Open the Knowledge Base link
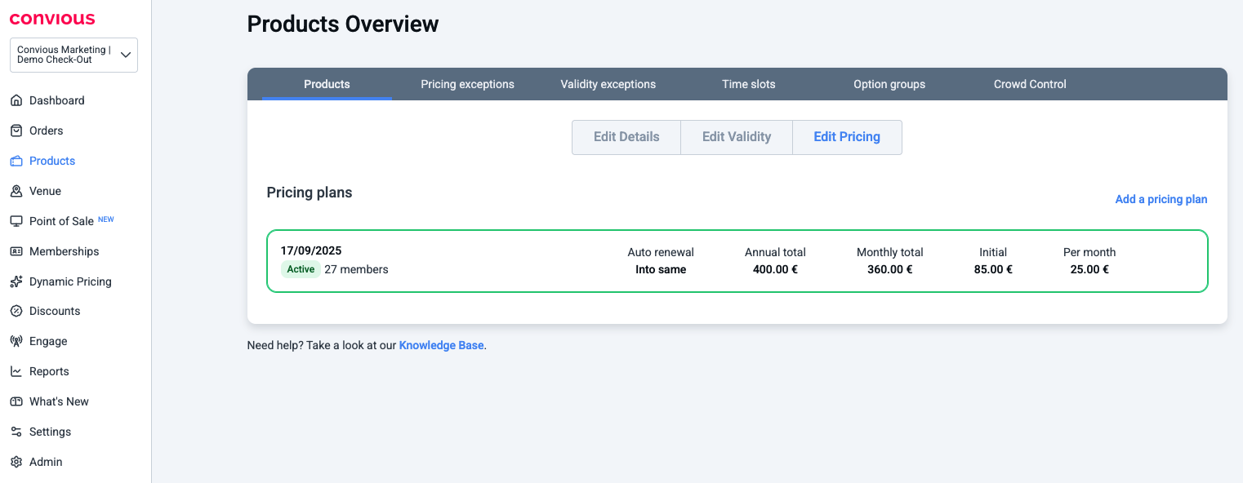1243x483 pixels. click(x=441, y=345)
